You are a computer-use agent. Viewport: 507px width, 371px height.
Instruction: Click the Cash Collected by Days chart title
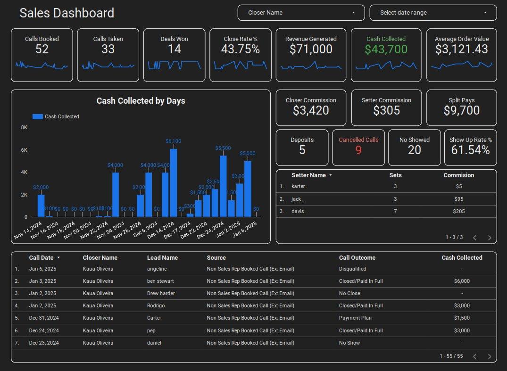coord(141,101)
